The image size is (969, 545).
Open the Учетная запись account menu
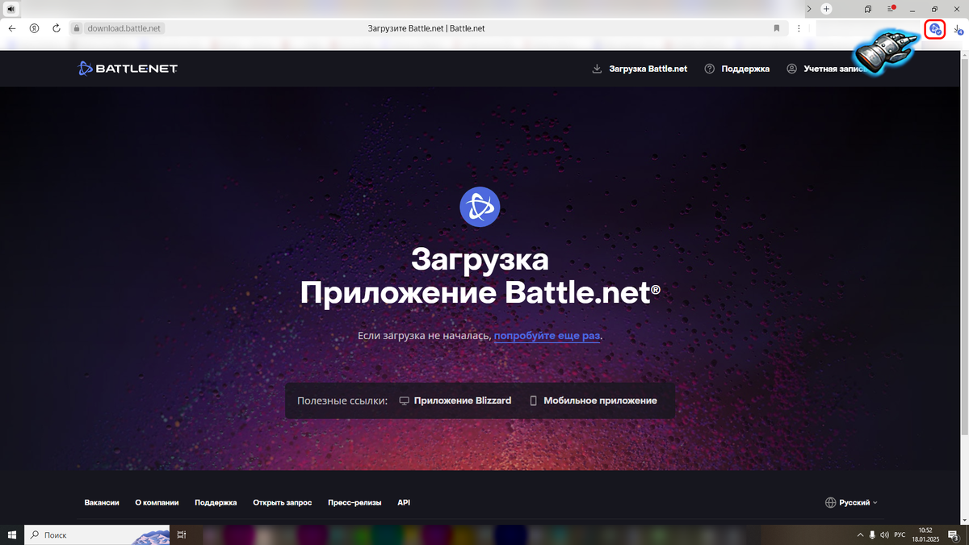tap(827, 69)
